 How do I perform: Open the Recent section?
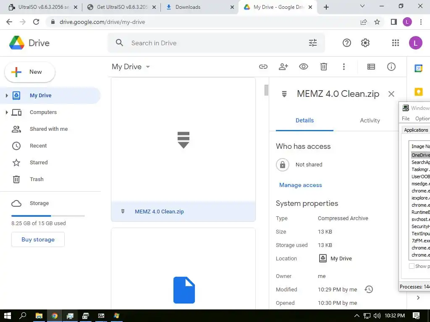tap(38, 145)
